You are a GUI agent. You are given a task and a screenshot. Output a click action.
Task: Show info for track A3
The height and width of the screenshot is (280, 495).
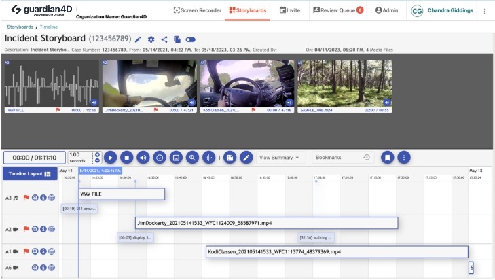(43, 198)
